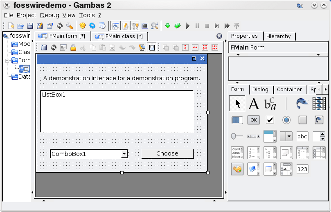This screenshot has height=212, width=331.
Task: Toggle the console black screen button
Action: pos(145,26)
